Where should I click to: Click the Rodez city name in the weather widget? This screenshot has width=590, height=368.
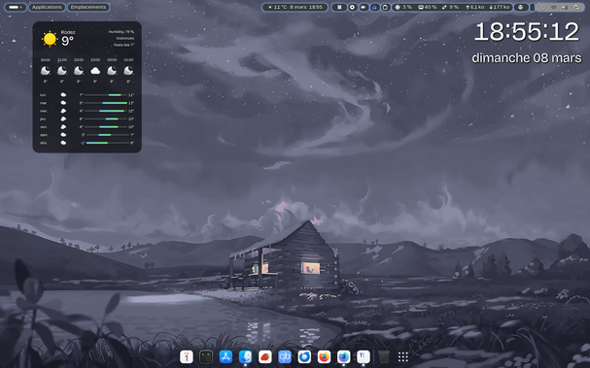click(x=68, y=32)
